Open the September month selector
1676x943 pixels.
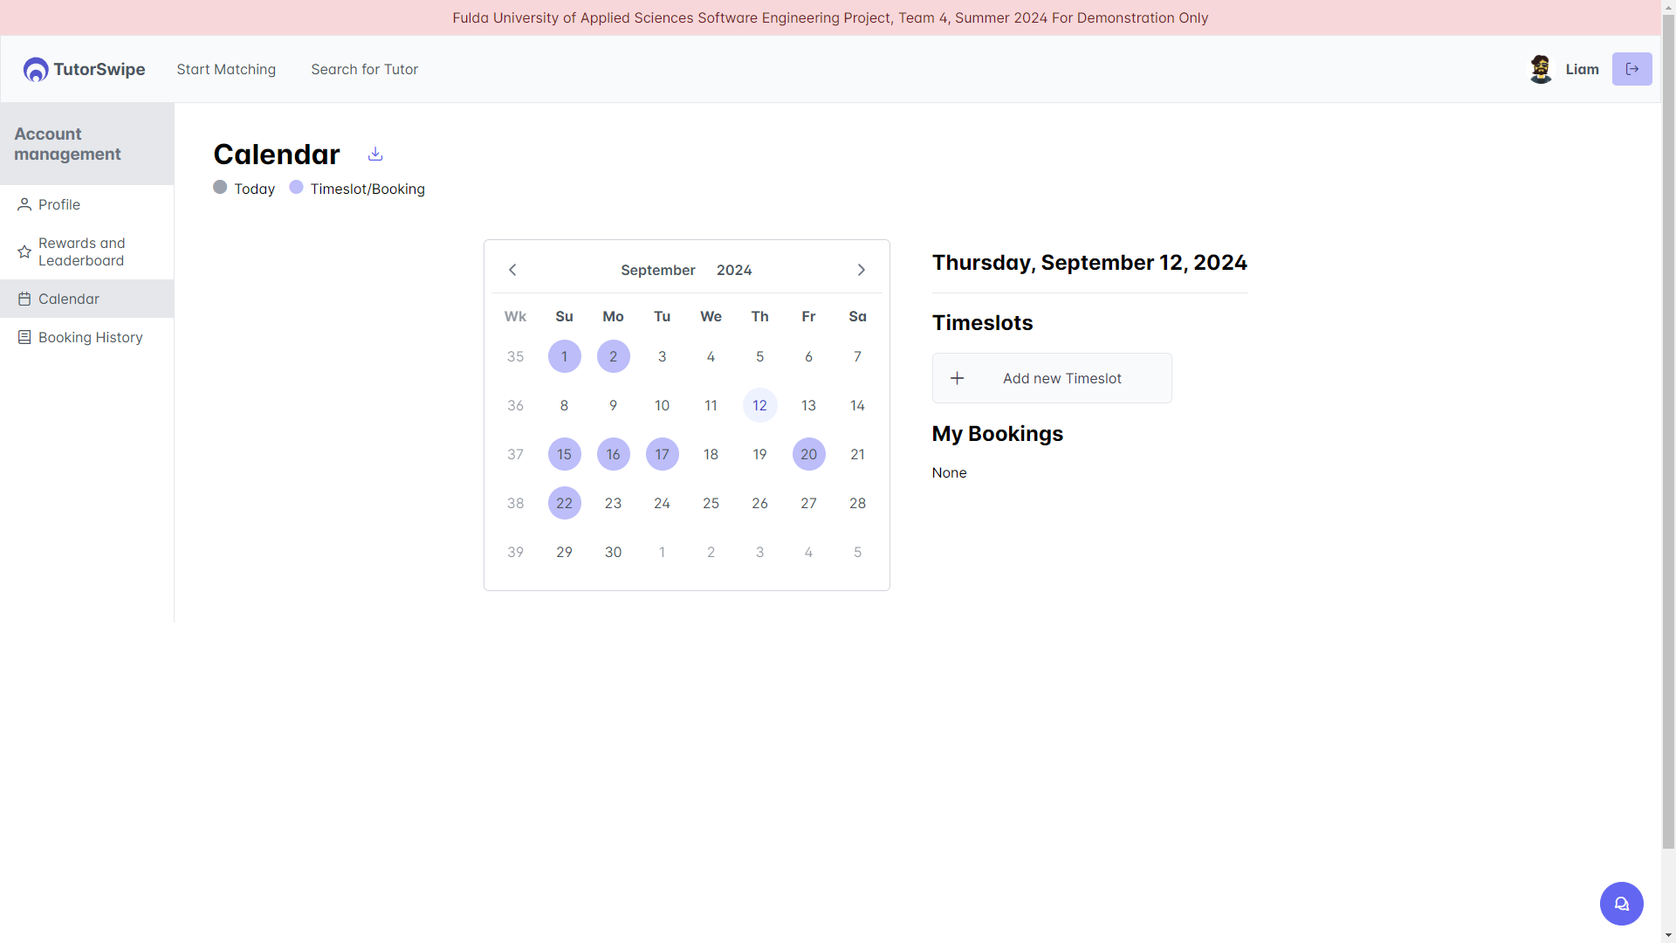tap(657, 270)
